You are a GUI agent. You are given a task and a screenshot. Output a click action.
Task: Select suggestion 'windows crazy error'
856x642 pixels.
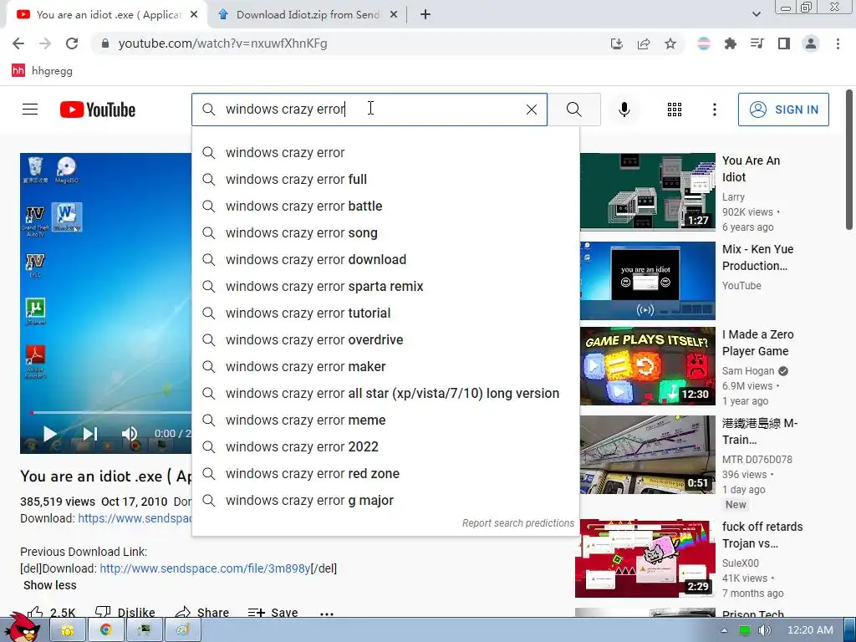pyautogui.click(x=385, y=153)
